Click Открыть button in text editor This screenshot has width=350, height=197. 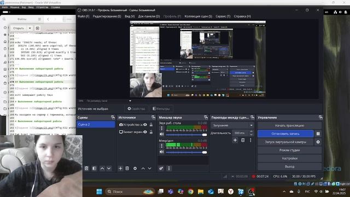point(19,28)
